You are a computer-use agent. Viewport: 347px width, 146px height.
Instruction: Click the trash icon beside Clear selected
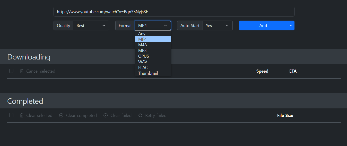(22, 115)
